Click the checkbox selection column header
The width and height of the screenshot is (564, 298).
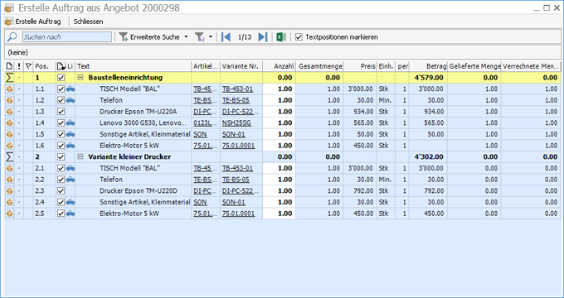pyautogui.click(x=61, y=66)
